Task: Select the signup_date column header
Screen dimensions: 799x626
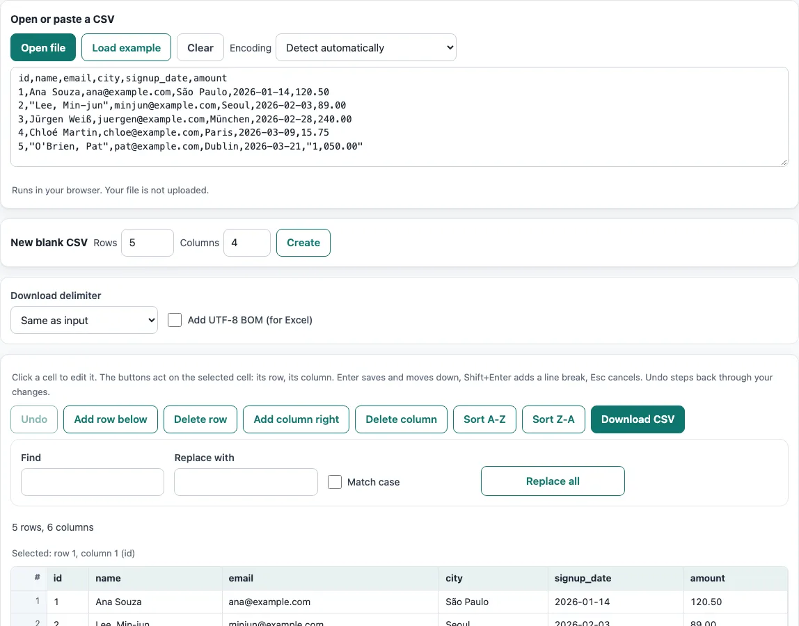Action: click(x=615, y=578)
